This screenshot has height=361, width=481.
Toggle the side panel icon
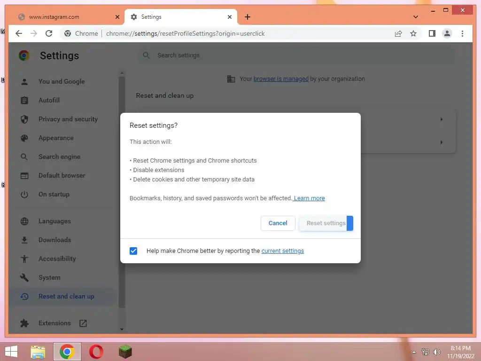[432, 33]
